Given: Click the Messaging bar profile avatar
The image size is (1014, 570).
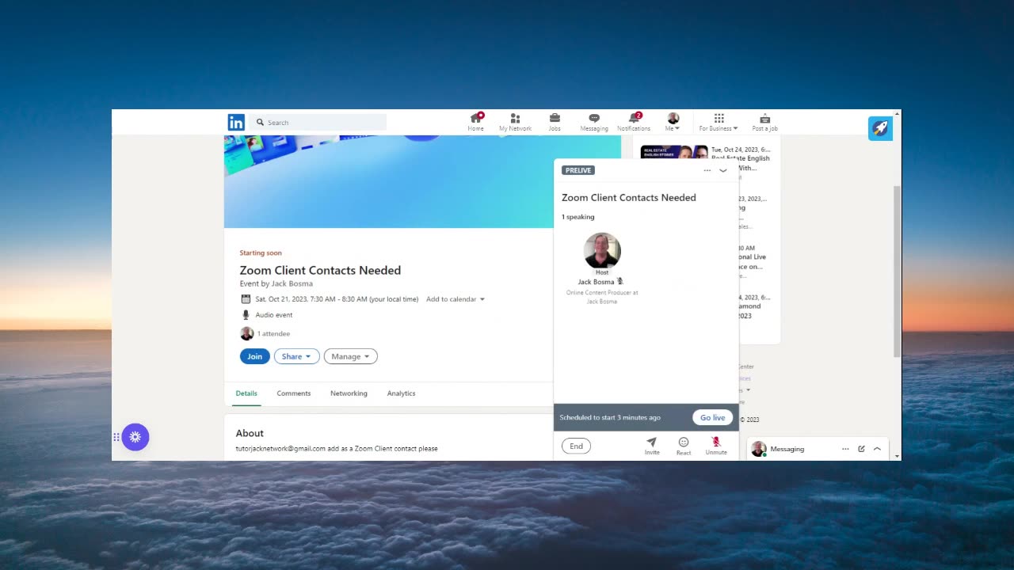Looking at the screenshot, I should (x=758, y=449).
